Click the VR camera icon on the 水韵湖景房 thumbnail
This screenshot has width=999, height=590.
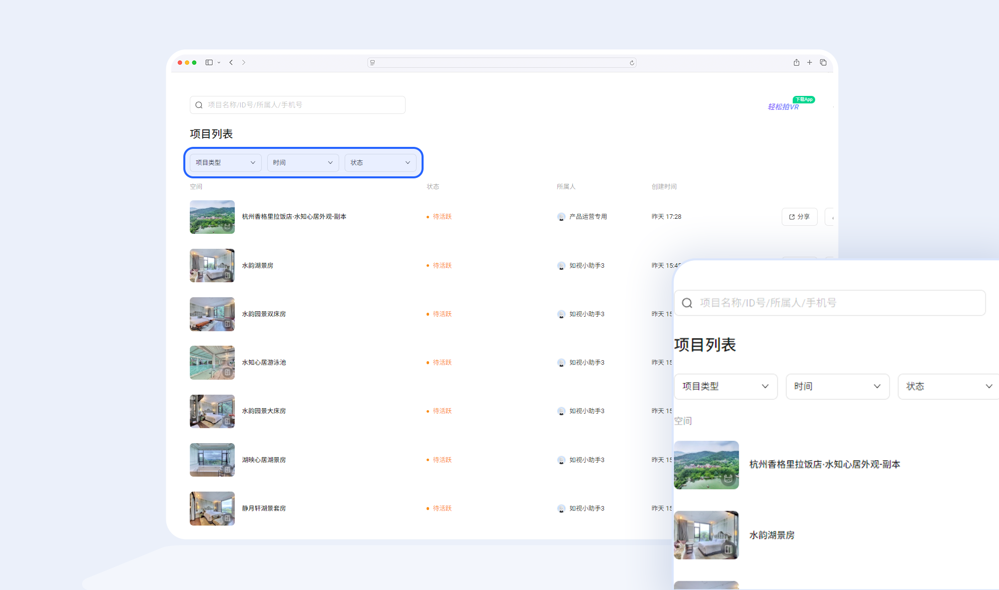click(x=228, y=275)
